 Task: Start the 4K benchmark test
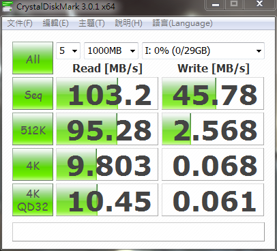33,164
